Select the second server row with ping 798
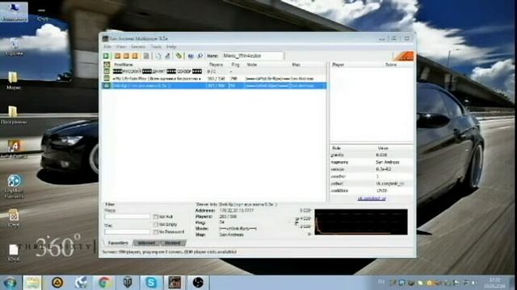Image resolution: width=517 pixels, height=290 pixels. click(214, 79)
